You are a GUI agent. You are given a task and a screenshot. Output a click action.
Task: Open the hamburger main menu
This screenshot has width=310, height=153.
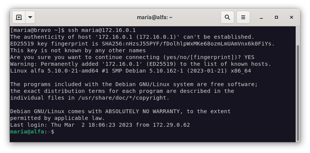[243, 17]
